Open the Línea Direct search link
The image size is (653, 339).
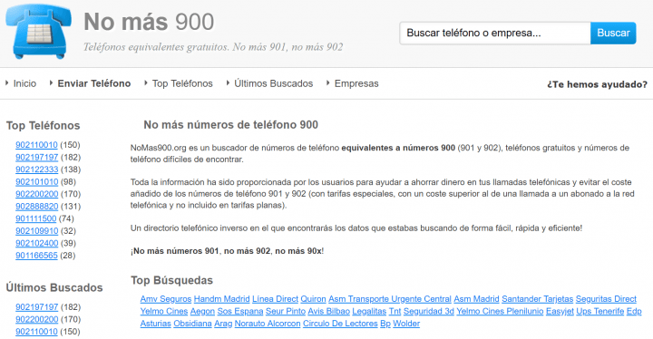[276, 299]
